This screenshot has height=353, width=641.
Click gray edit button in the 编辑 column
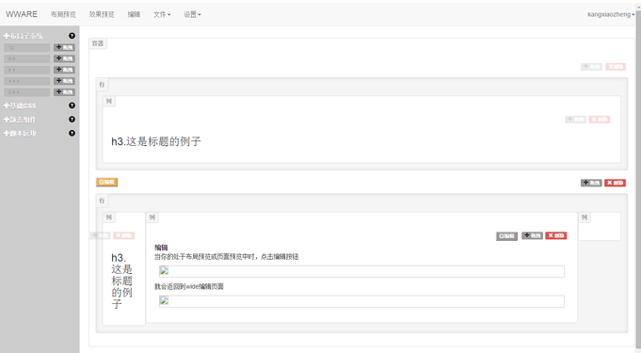pyautogui.click(x=507, y=236)
